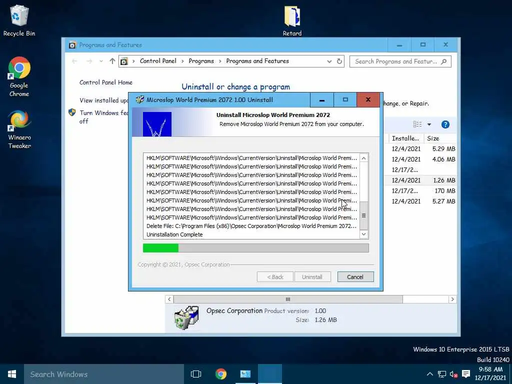This screenshot has width=512, height=384.
Task: Click the Uninstallation Complete log line
Action: [x=174, y=234]
